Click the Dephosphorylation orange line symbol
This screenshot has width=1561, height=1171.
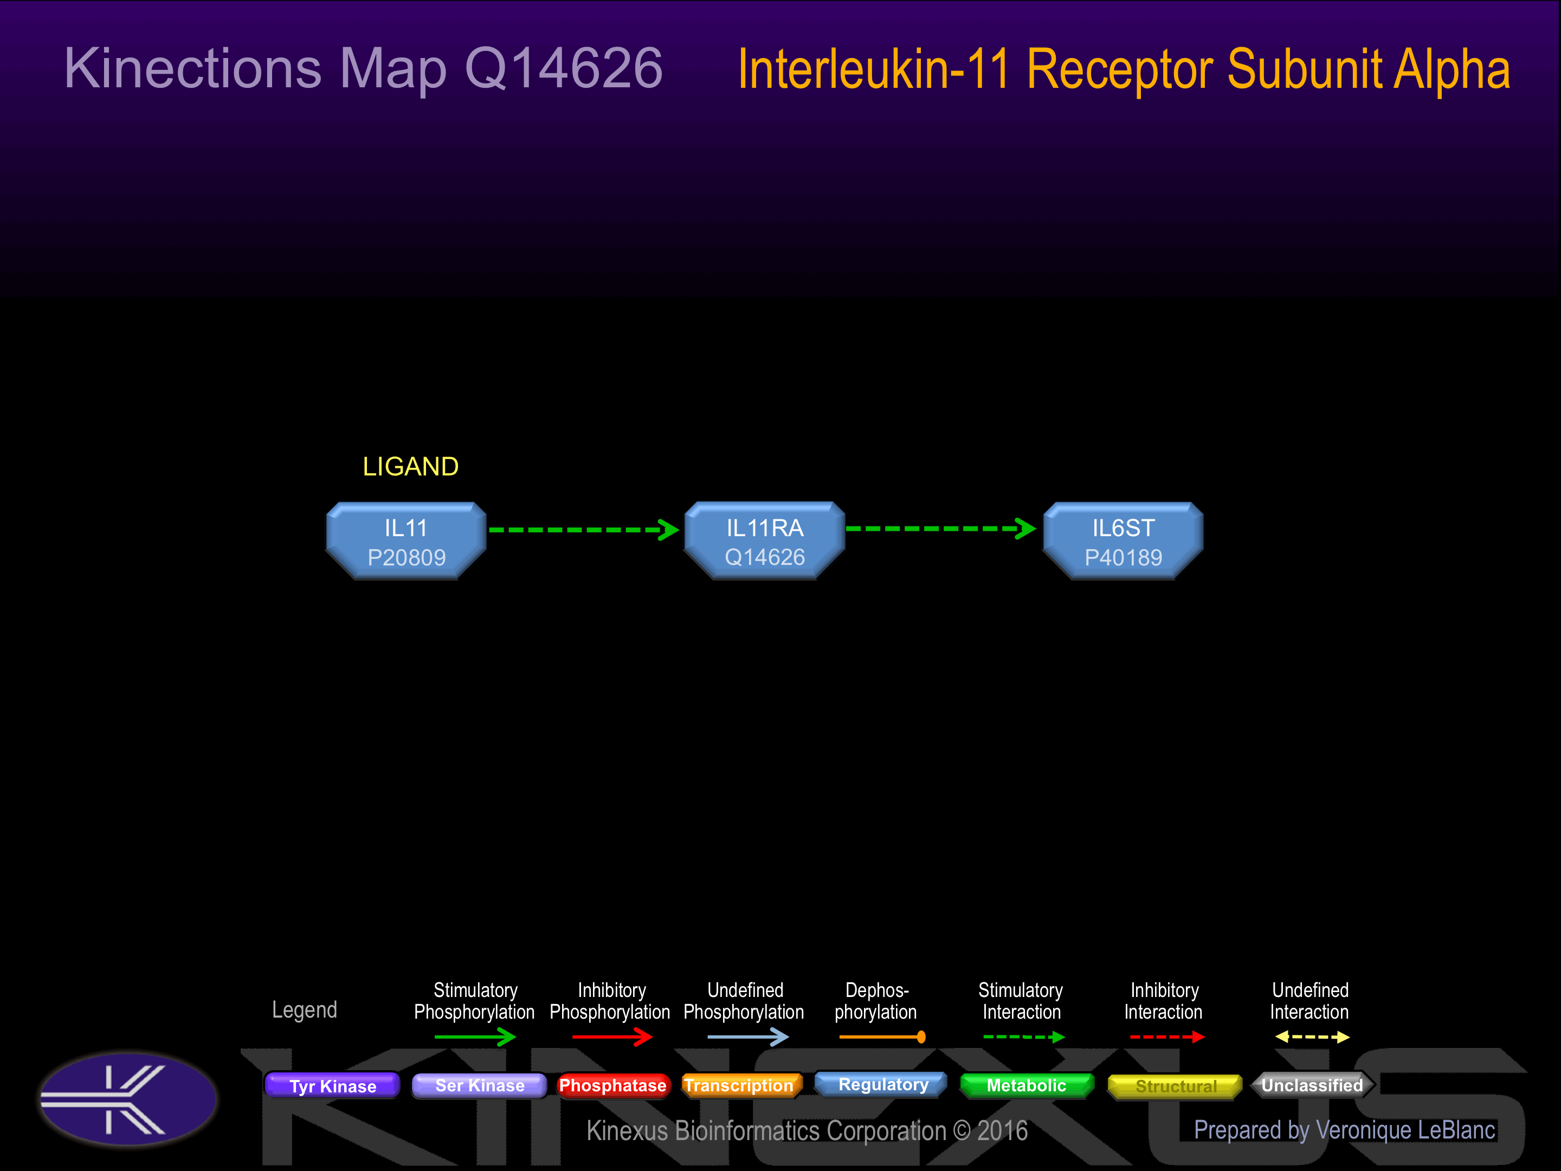point(882,1037)
